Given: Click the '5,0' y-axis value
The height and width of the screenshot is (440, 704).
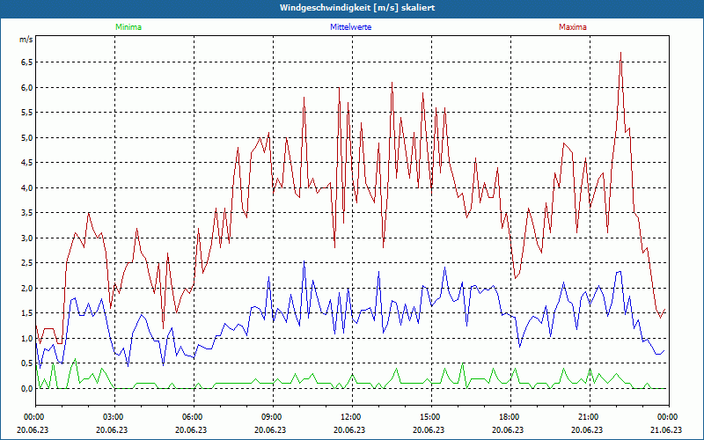Looking at the screenshot, I should coord(27,137).
